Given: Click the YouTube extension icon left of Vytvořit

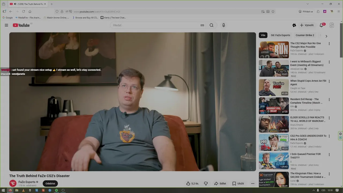Looking at the screenshot, I should point(294,25).
